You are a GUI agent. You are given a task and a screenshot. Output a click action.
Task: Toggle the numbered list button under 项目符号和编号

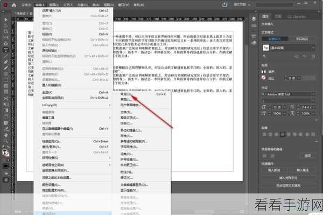pyautogui.click(x=272, y=156)
